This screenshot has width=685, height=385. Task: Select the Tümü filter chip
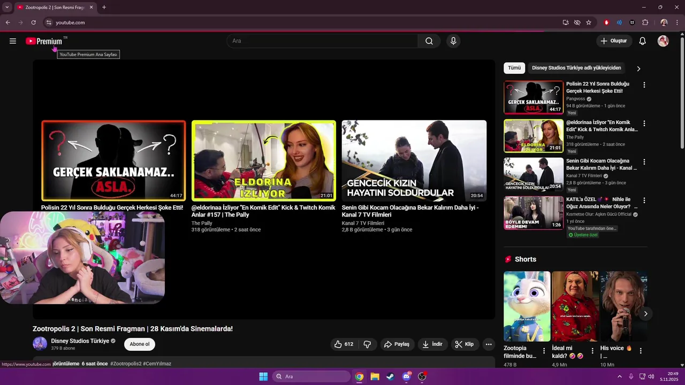(x=514, y=68)
